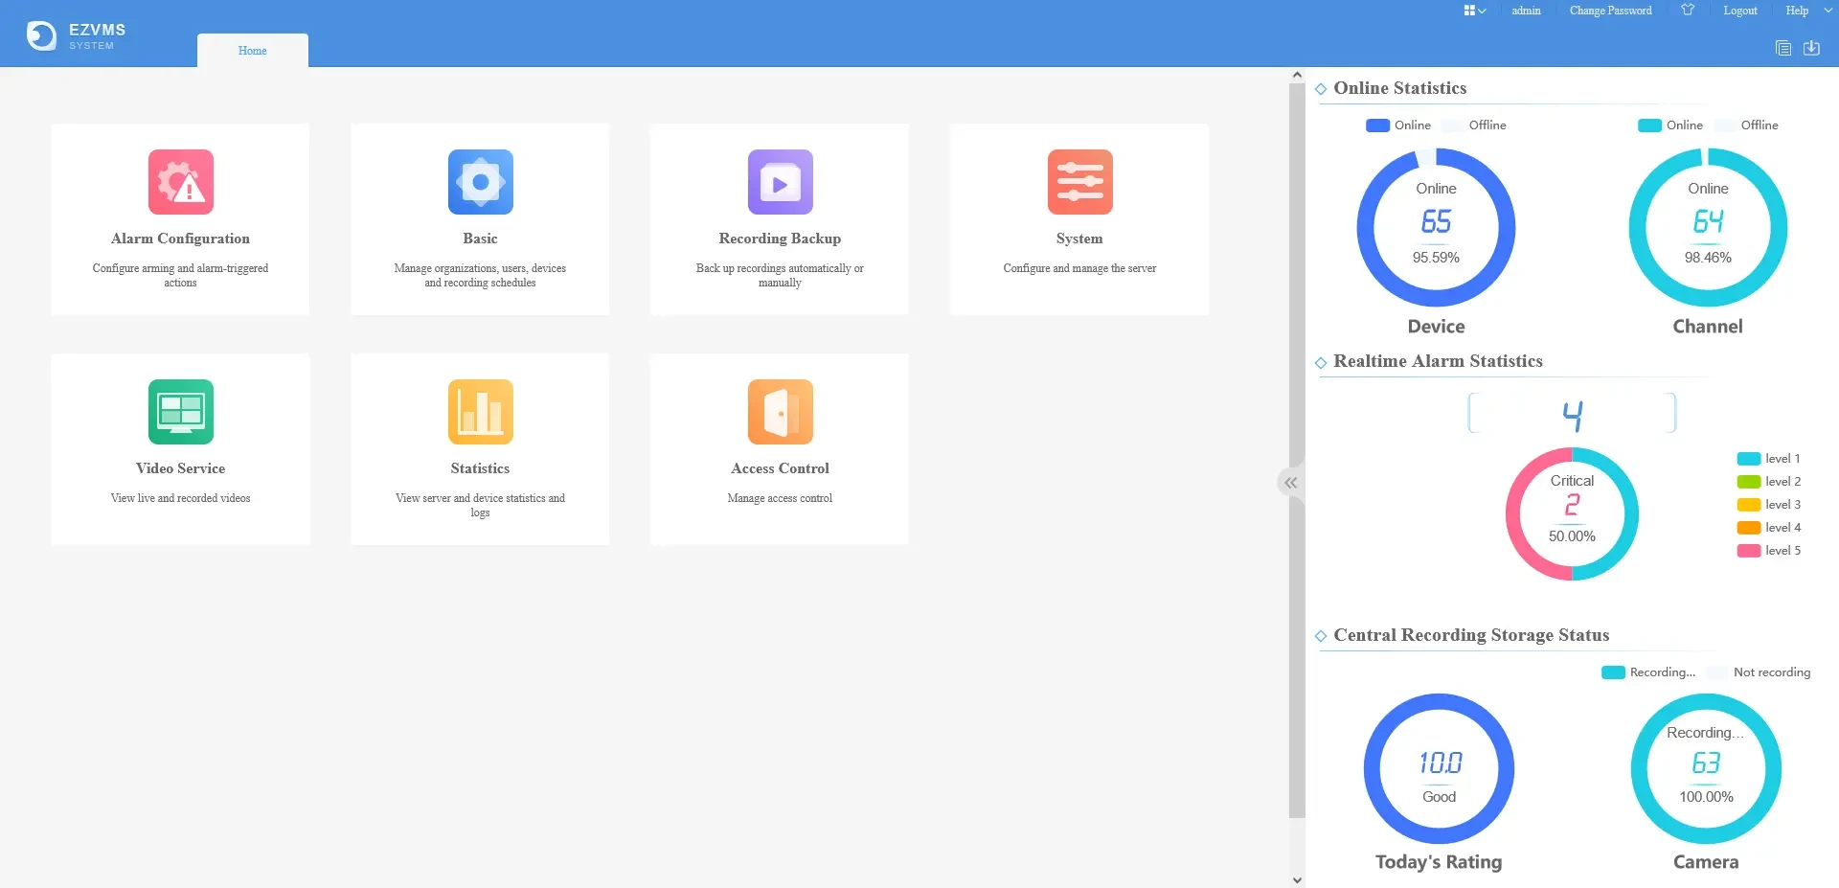
Task: Open the Help menu item
Action: point(1797,11)
